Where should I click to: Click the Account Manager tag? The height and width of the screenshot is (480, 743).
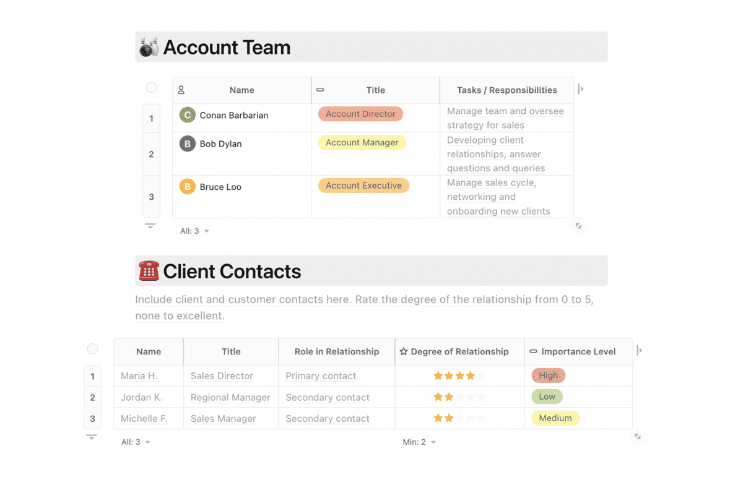click(x=362, y=142)
